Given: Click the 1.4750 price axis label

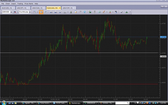Looking at the screenshot, I should tap(163, 24).
